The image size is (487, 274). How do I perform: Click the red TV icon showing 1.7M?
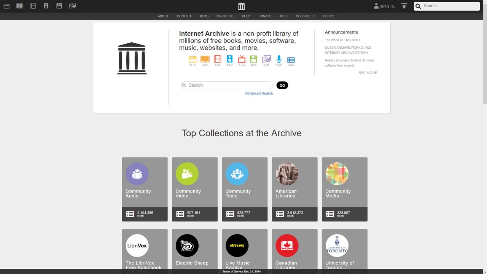[x=242, y=59]
